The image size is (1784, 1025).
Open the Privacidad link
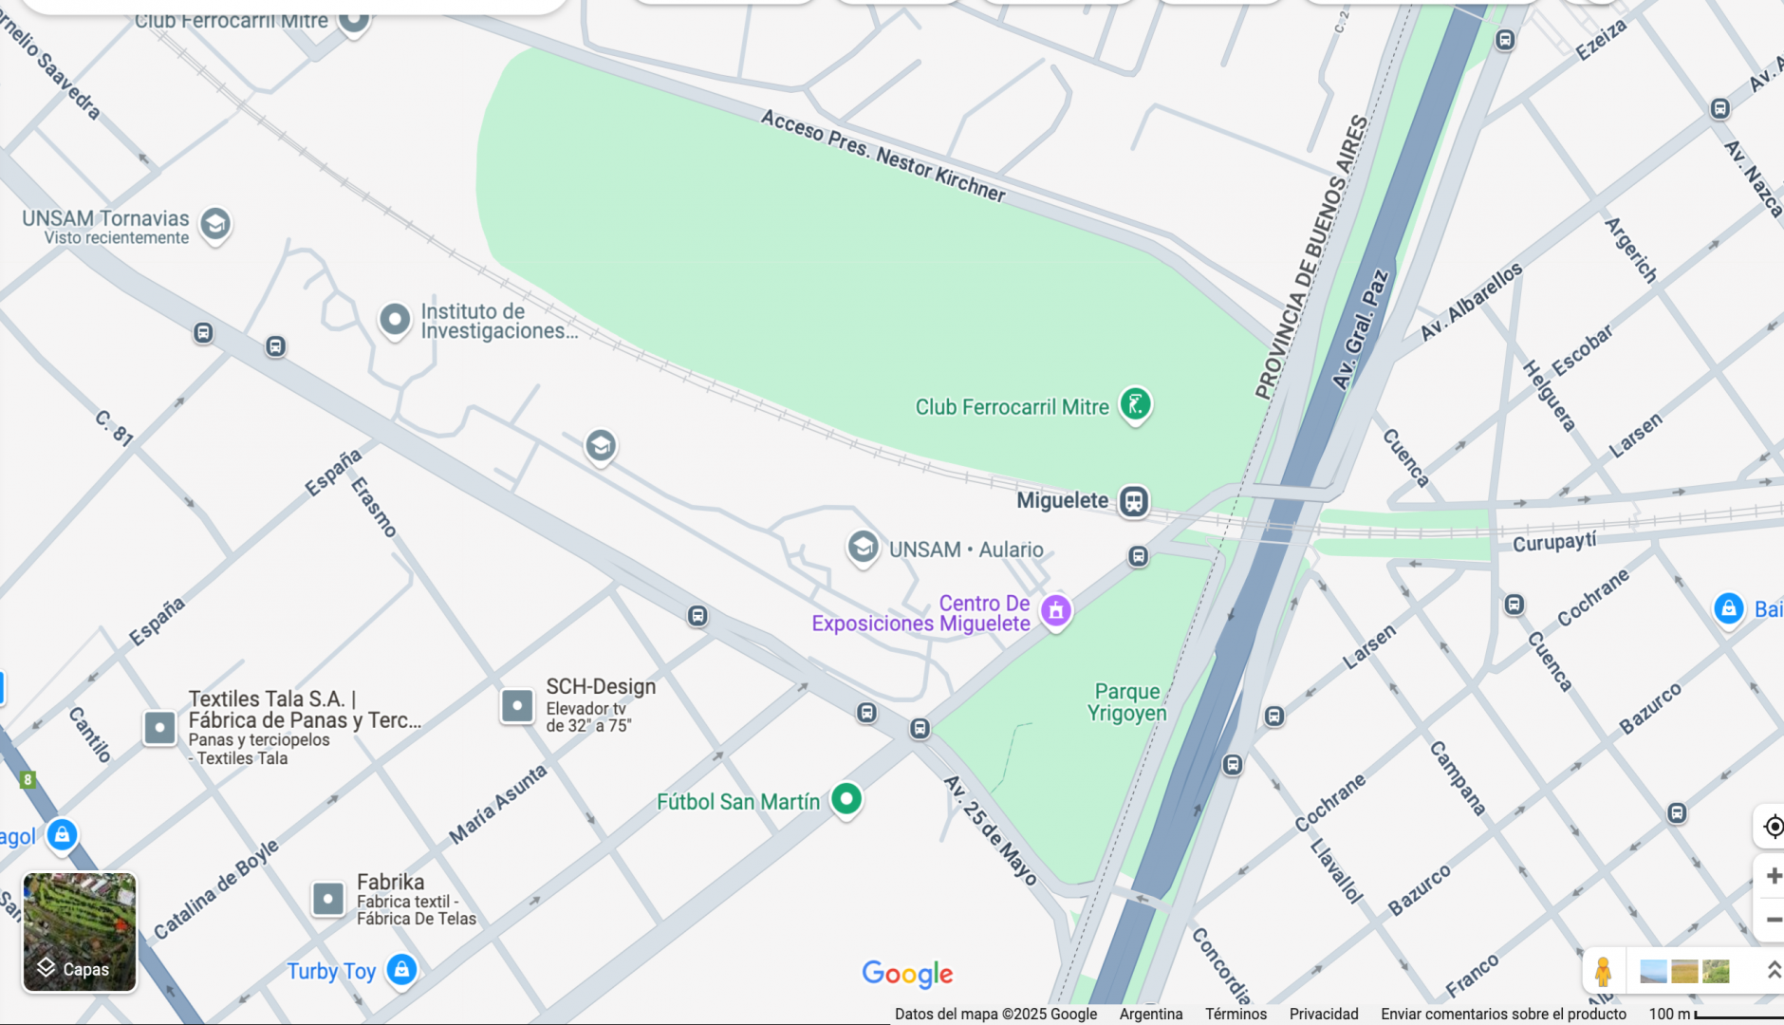pos(1324,1014)
